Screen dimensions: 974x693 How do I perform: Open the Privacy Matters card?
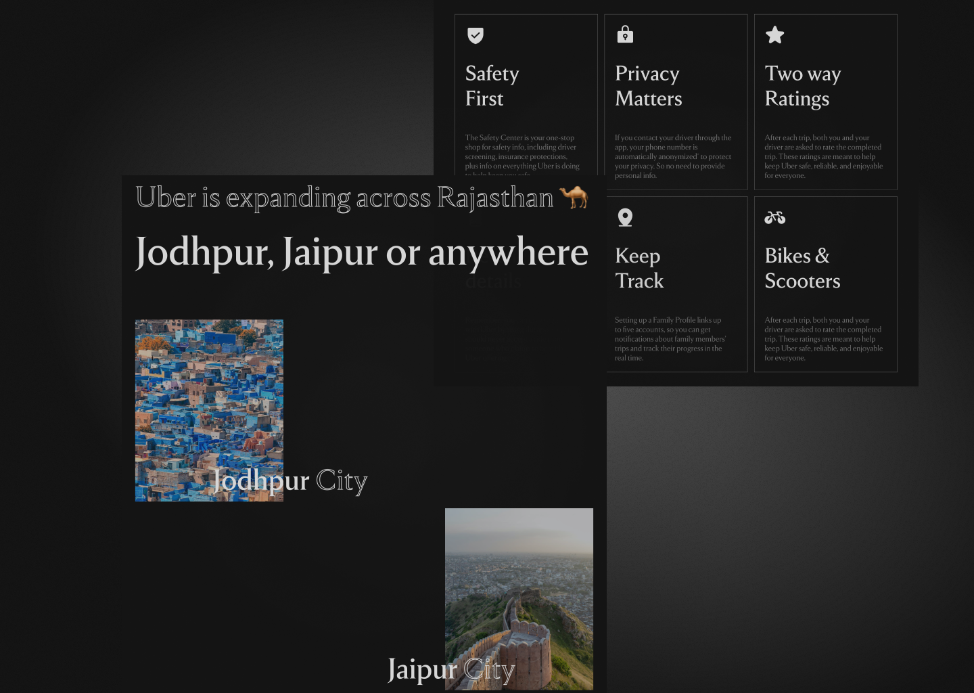pos(676,102)
